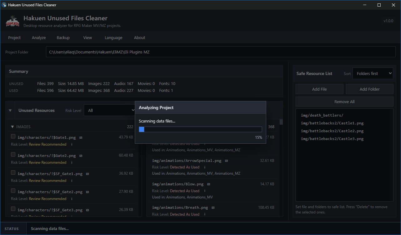
Task: Open the Backup menu
Action: pos(63,37)
